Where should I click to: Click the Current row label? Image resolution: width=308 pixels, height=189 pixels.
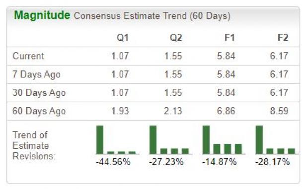tap(28, 56)
